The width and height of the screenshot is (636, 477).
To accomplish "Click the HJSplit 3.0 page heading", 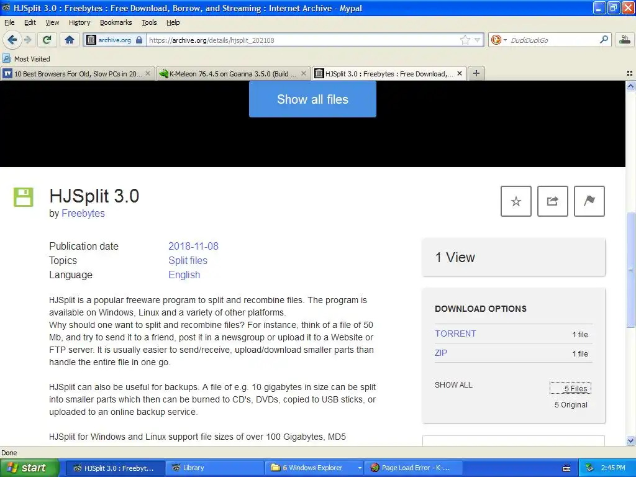I will [94, 196].
